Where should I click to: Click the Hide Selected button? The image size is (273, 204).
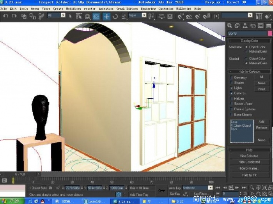(x=249, y=156)
